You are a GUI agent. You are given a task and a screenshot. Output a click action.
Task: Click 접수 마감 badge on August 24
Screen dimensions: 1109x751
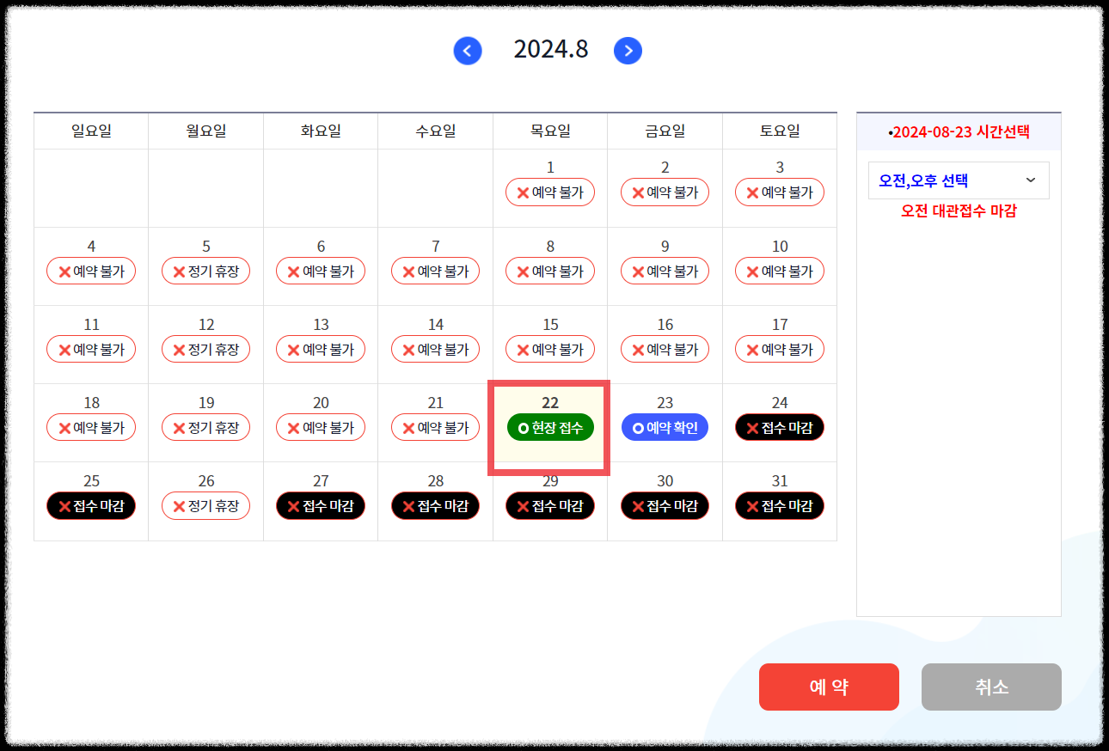(x=780, y=427)
